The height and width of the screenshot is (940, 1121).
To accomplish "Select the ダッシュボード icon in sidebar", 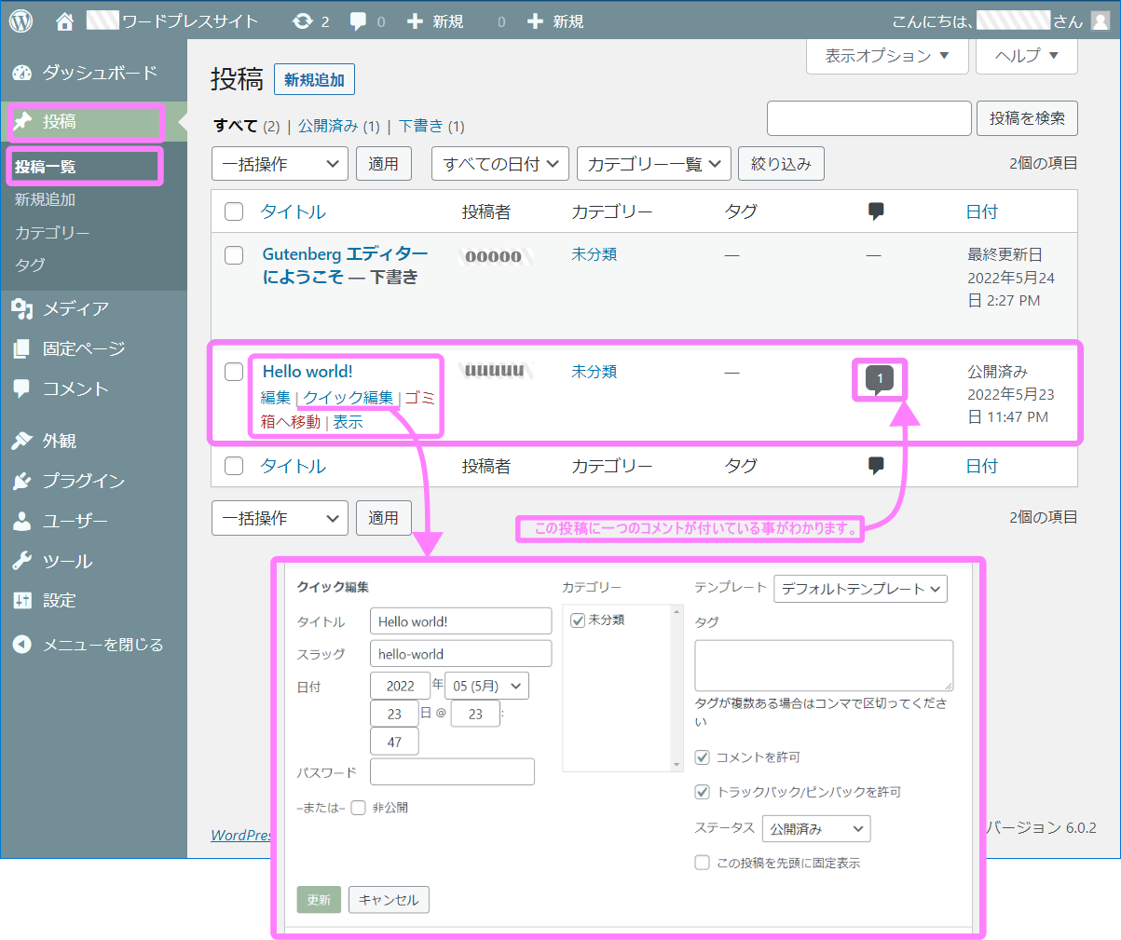I will click(21, 72).
